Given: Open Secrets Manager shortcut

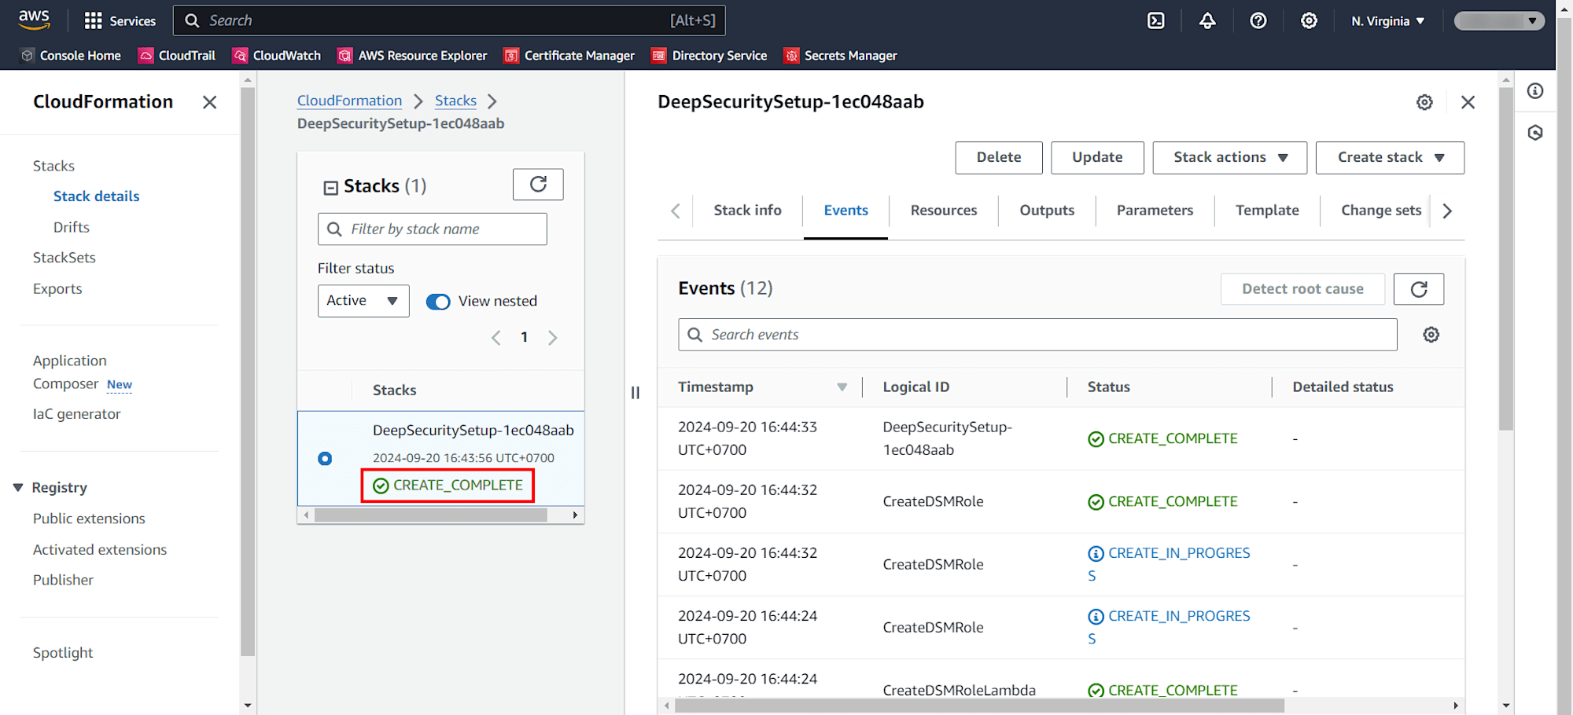Looking at the screenshot, I should click(x=841, y=56).
